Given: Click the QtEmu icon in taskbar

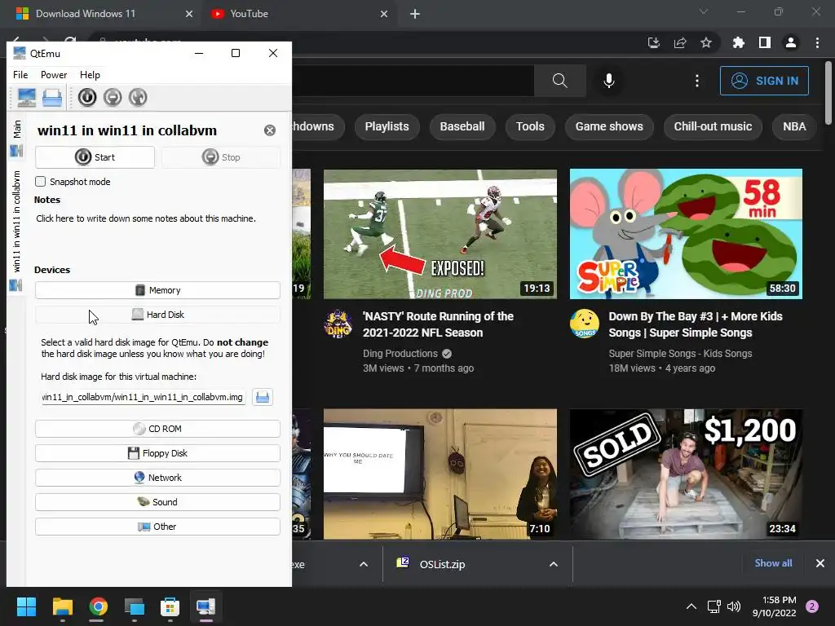Looking at the screenshot, I should point(205,606).
